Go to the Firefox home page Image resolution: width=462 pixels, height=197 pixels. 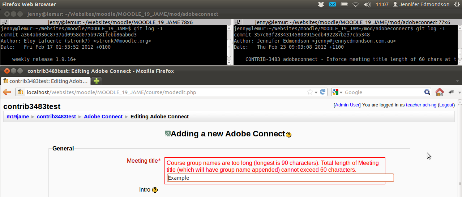(x=440, y=92)
